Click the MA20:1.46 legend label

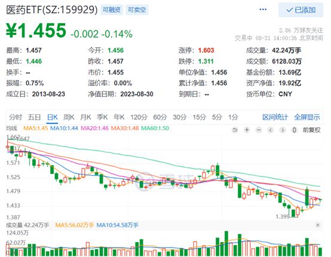coord(94,128)
